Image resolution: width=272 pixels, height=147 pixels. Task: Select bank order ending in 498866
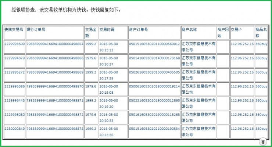click(55, 58)
